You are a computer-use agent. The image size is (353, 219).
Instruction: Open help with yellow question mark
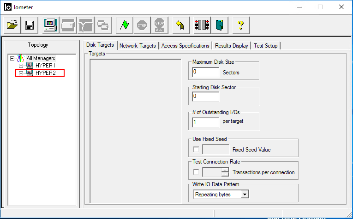click(x=241, y=25)
